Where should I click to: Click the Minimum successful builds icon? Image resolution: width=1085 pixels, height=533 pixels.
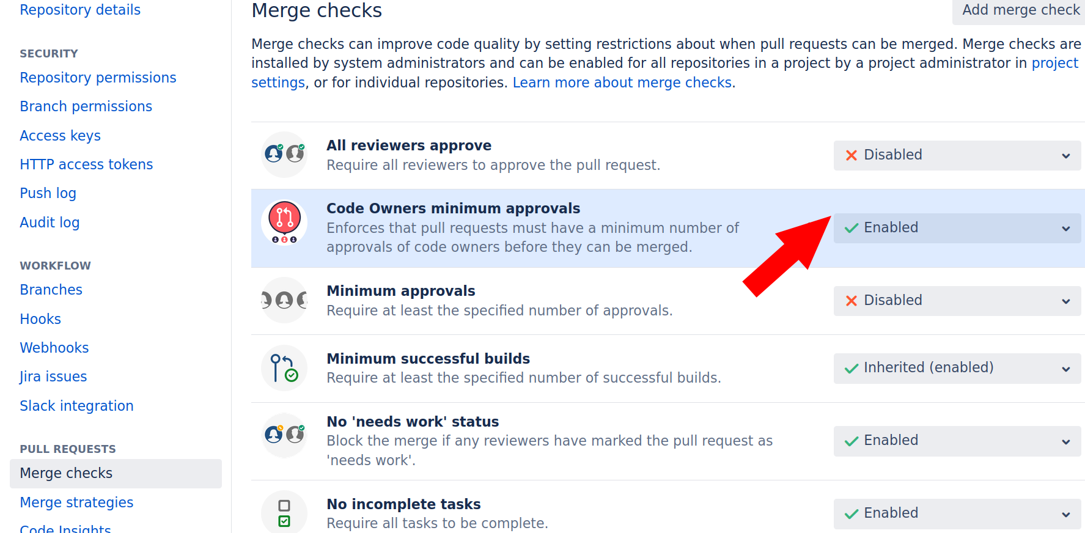coord(284,368)
